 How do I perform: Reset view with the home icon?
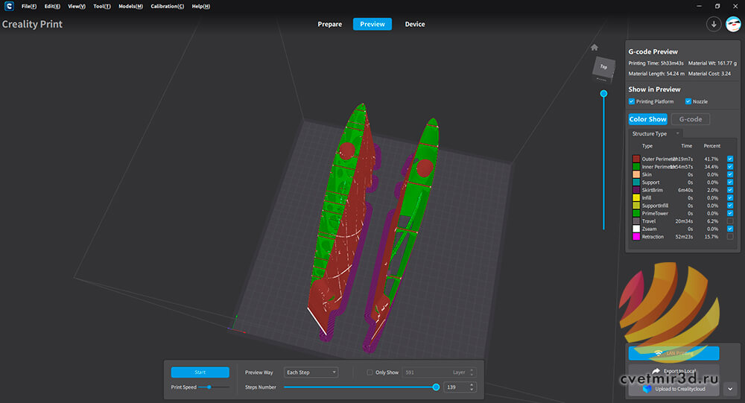[594, 47]
